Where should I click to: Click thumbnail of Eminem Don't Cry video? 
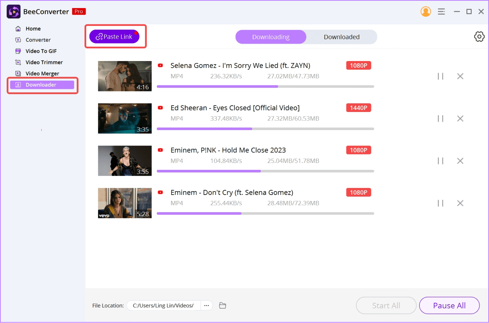point(125,203)
